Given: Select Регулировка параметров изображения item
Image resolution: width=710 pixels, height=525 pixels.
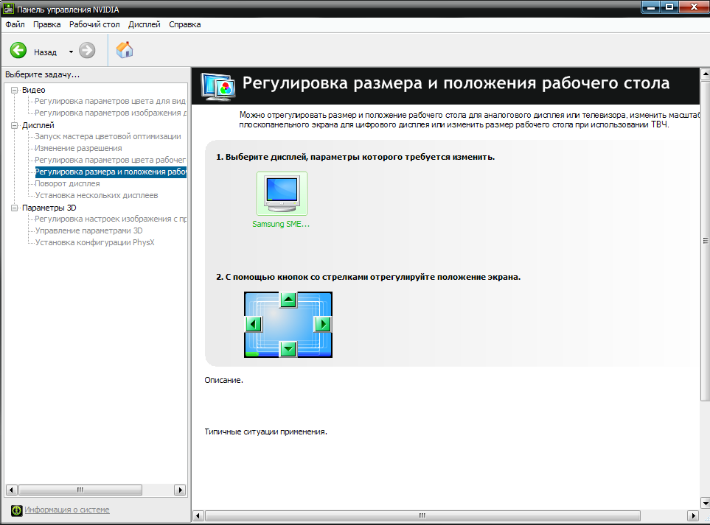Looking at the screenshot, I should tap(110, 113).
